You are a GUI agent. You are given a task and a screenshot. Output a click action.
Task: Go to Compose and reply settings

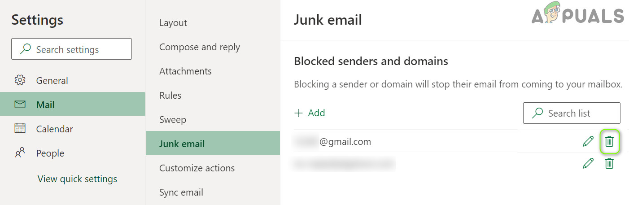200,47
